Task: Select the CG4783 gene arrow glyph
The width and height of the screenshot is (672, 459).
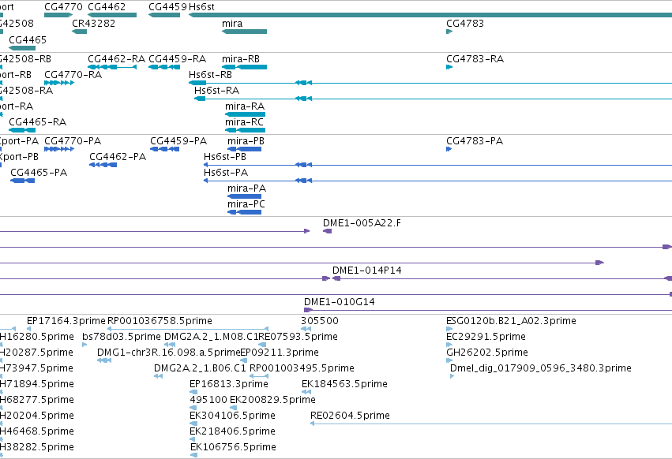Action: [449, 32]
